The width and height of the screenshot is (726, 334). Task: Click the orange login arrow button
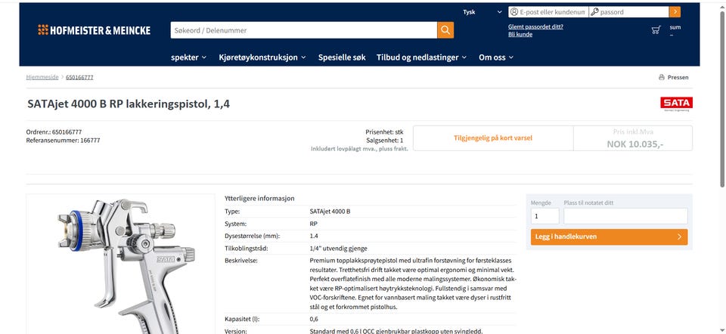[x=675, y=12]
